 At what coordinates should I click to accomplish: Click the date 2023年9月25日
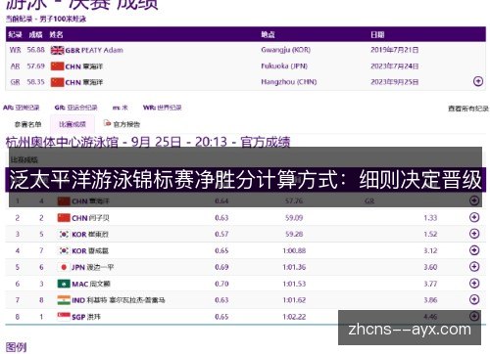click(x=394, y=82)
